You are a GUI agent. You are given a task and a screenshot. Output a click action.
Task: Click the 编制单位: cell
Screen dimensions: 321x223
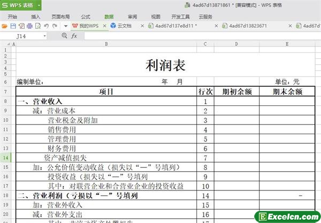click(30, 82)
